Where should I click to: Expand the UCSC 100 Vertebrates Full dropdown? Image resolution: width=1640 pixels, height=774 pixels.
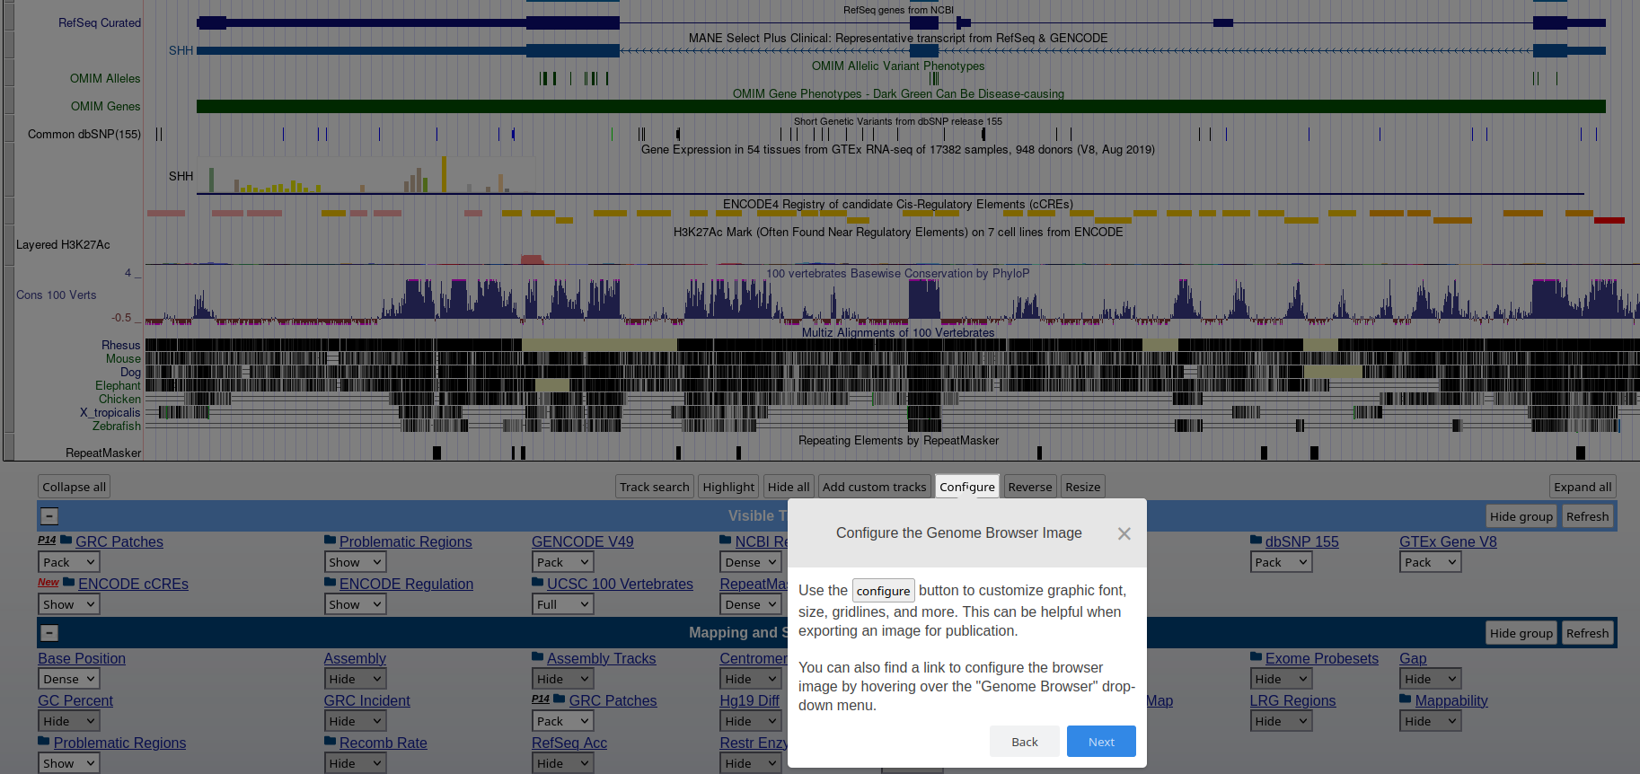point(562,604)
